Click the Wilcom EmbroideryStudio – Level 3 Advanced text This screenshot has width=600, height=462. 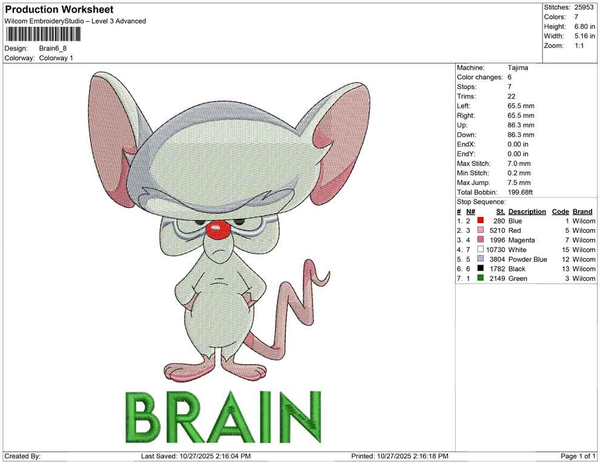[x=75, y=21]
